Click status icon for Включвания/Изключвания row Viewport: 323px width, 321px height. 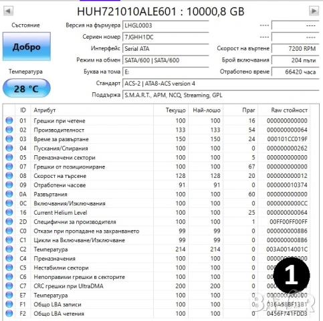tap(9, 203)
